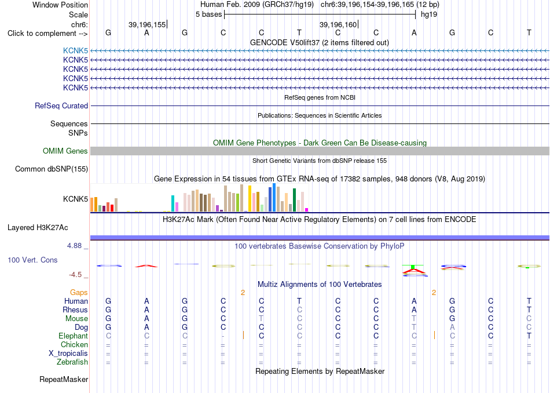This screenshot has height=393, width=550.
Task: Click the Sequences track label
Action: pyautogui.click(x=69, y=123)
